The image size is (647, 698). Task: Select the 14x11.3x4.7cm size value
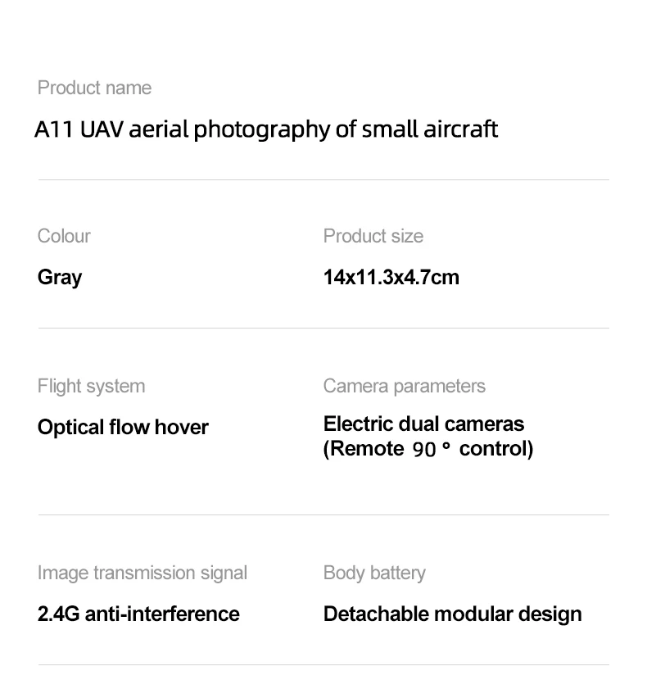click(391, 277)
